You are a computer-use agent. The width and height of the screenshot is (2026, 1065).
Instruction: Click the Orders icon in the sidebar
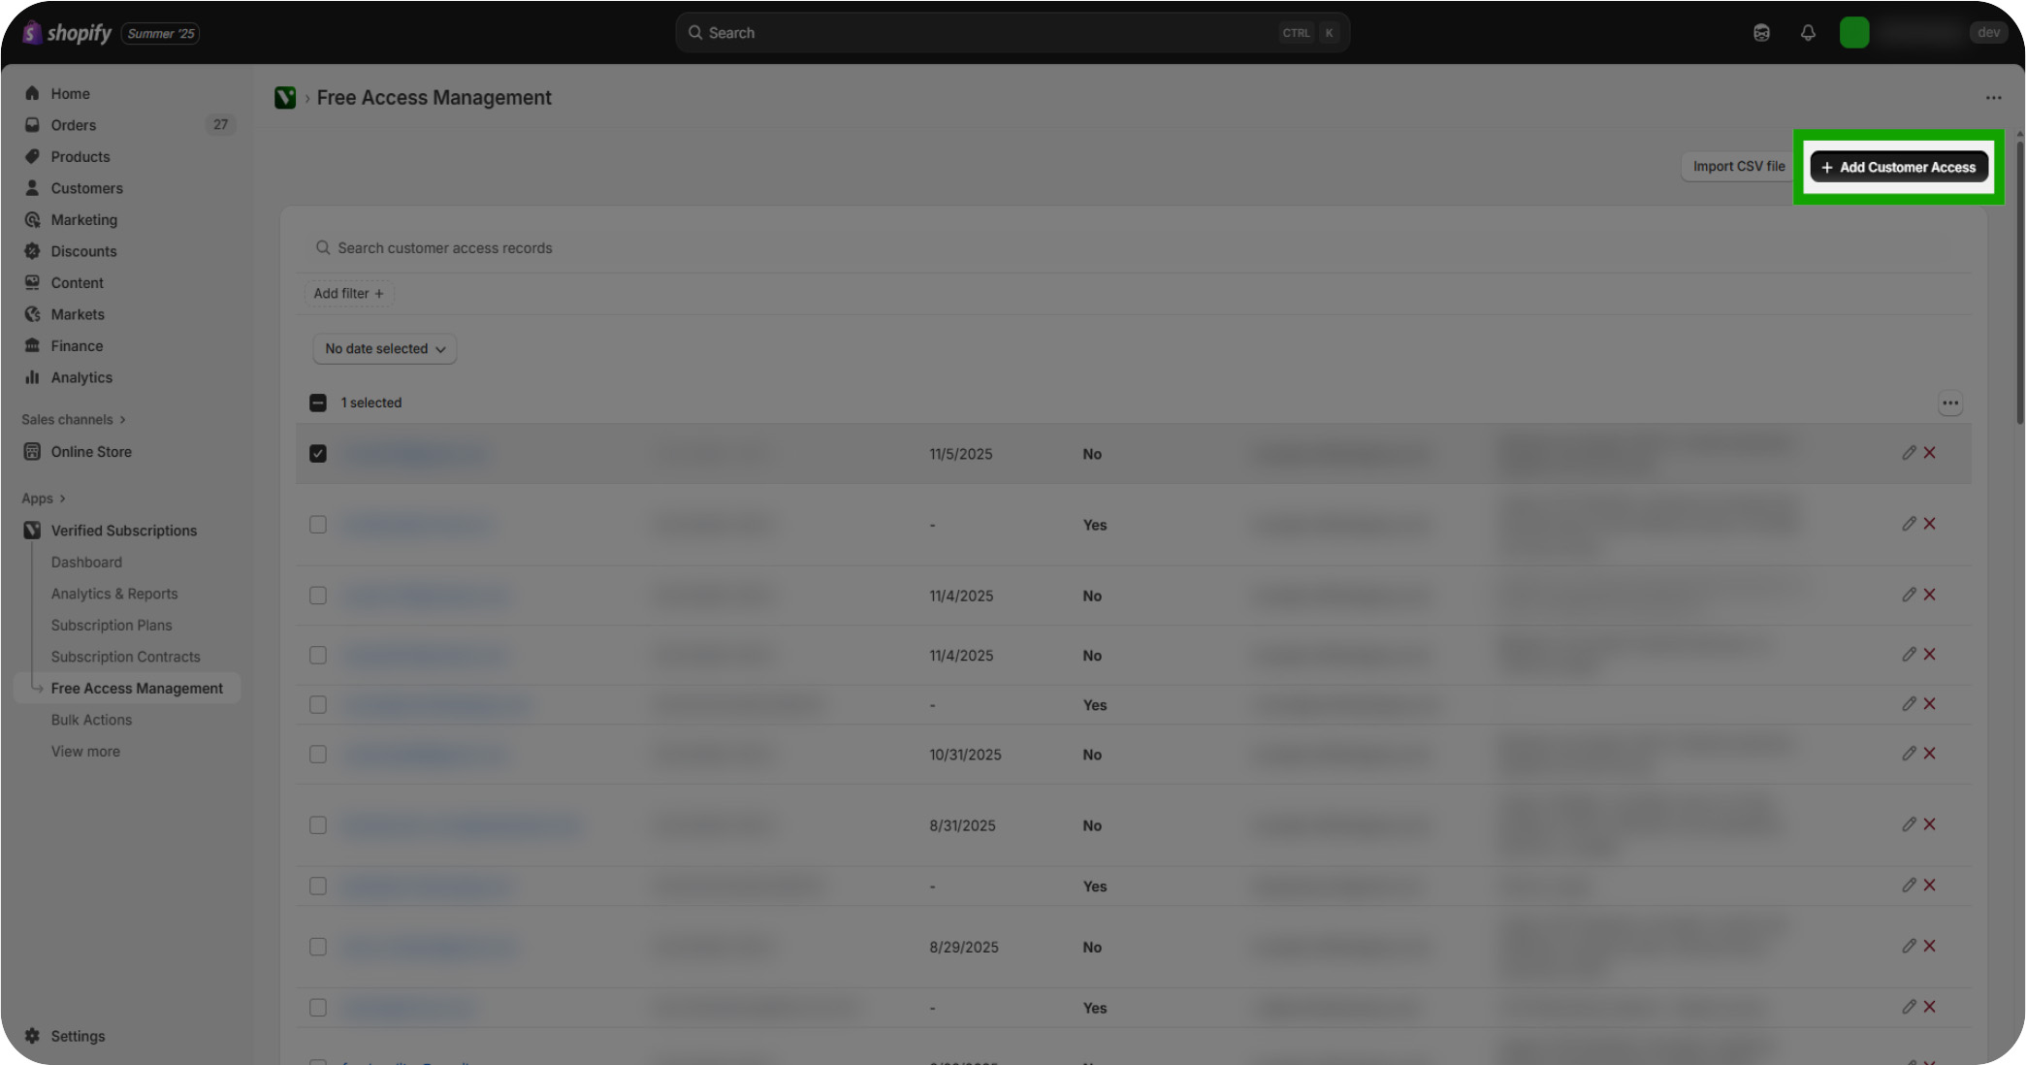click(x=32, y=125)
